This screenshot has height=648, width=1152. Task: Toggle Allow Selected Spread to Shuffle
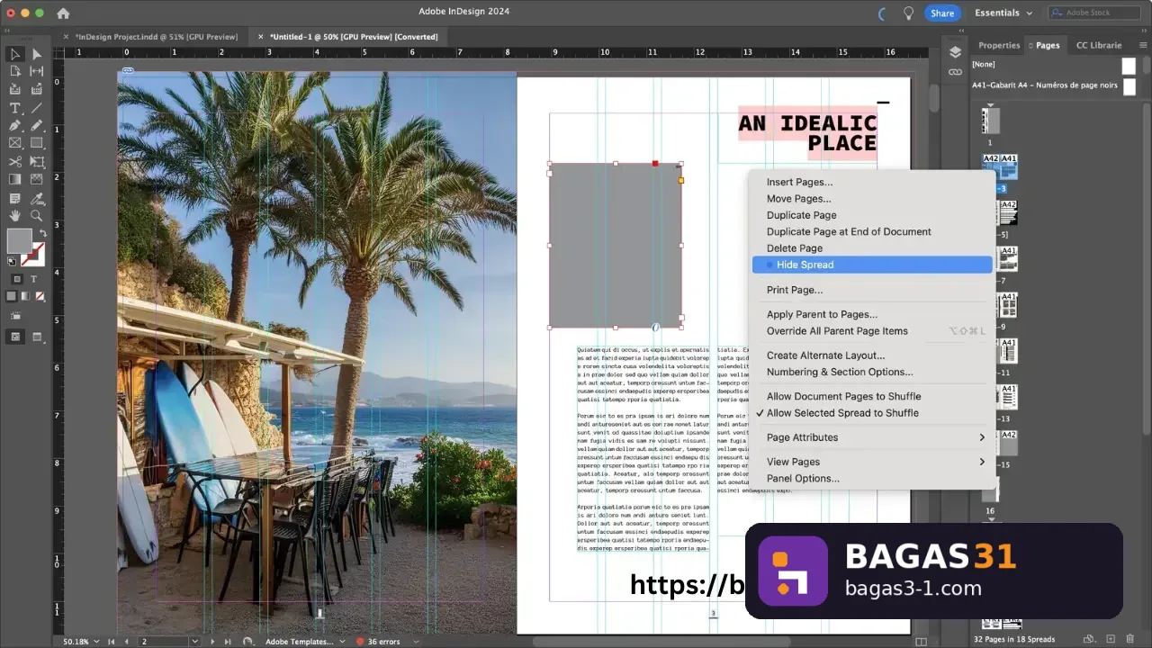[842, 413]
